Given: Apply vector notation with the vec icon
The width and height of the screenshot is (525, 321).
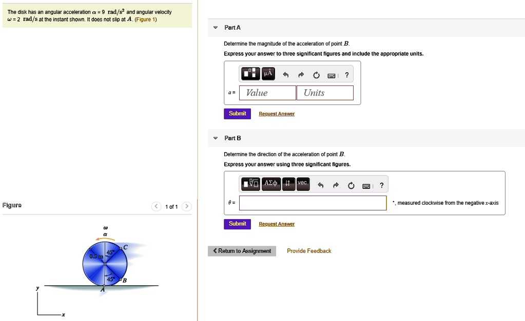Looking at the screenshot, I should click(x=302, y=183).
